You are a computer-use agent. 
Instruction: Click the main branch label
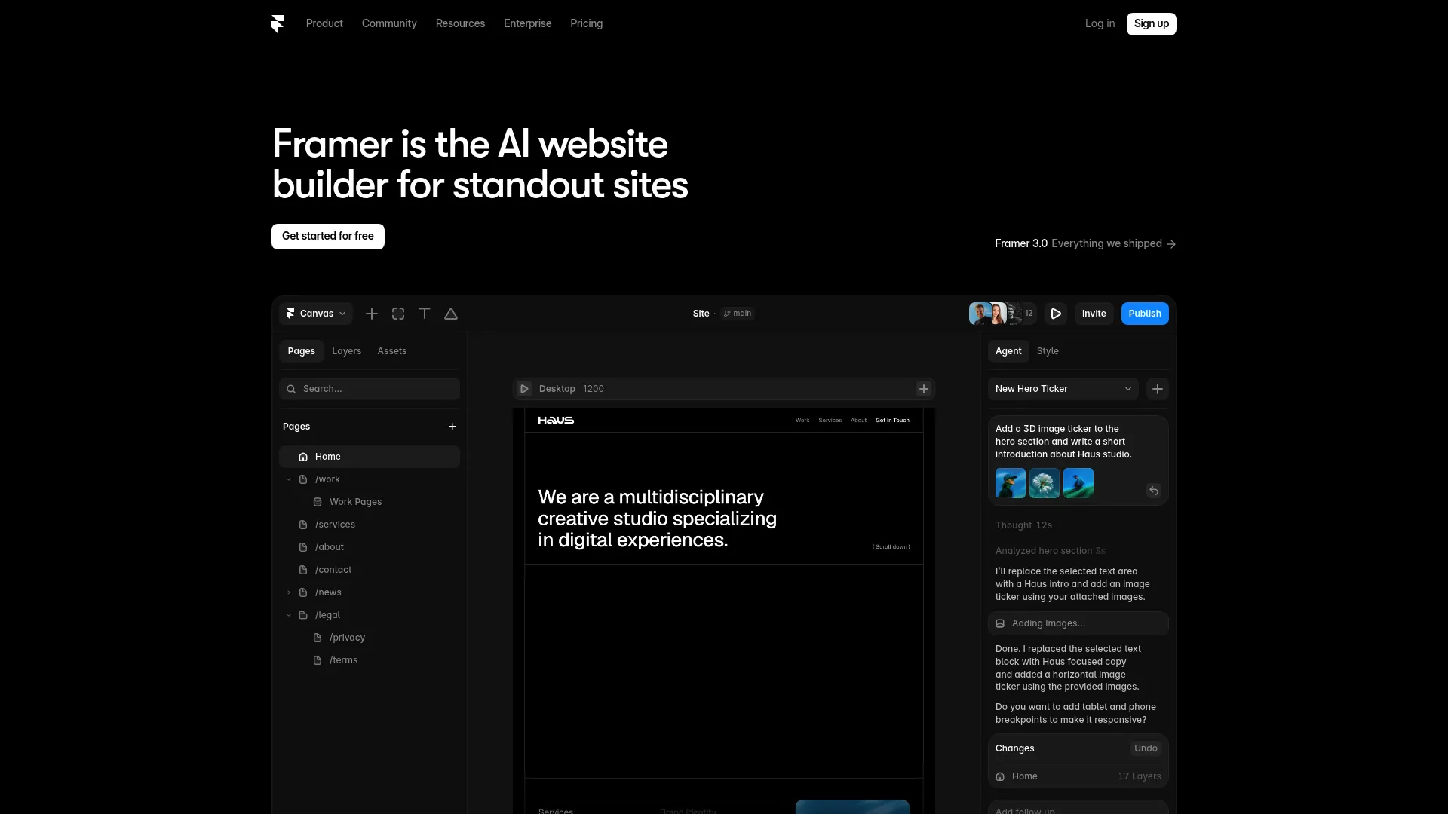coord(742,314)
